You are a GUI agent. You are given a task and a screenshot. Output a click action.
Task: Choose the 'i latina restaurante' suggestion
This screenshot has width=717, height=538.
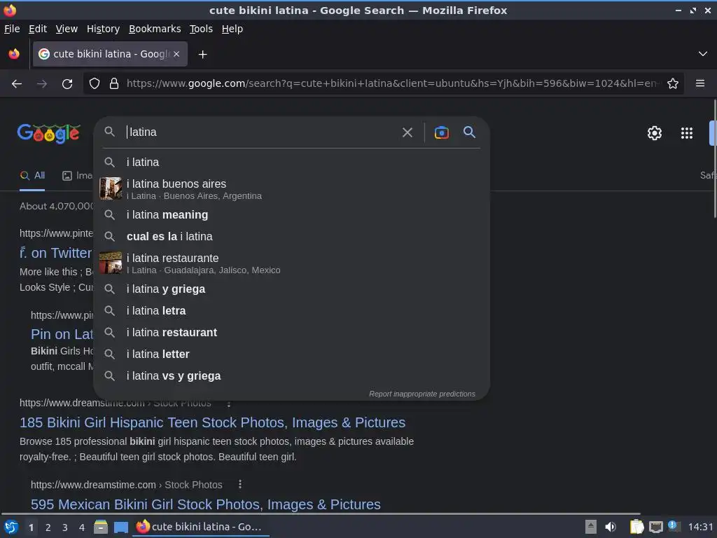point(291,263)
